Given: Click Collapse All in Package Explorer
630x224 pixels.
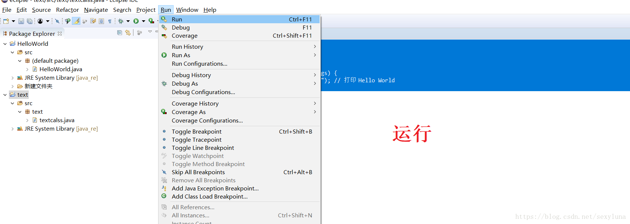Looking at the screenshot, I should (119, 32).
